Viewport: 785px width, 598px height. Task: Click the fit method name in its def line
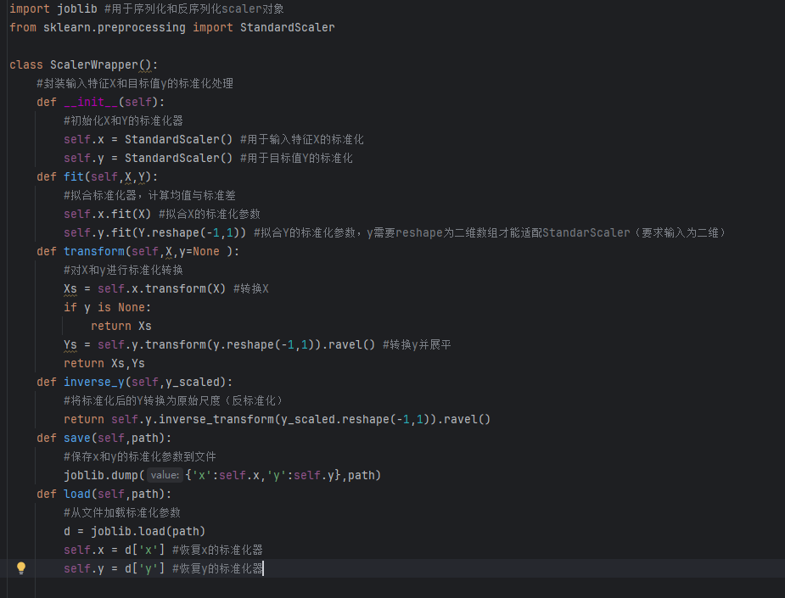pos(74,176)
